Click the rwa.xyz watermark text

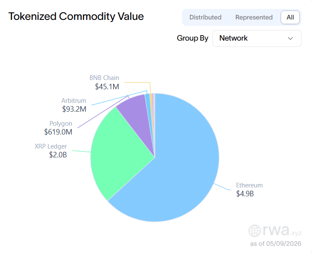coord(282,231)
